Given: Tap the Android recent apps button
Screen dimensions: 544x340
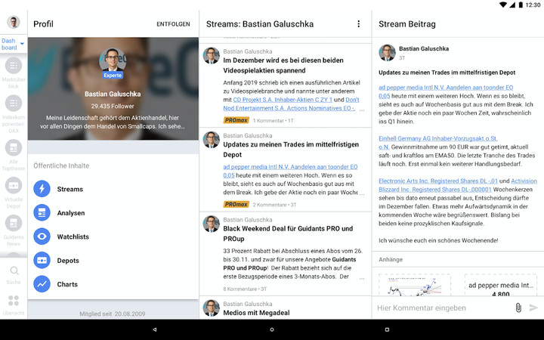Looking at the screenshot, I should [387, 329].
